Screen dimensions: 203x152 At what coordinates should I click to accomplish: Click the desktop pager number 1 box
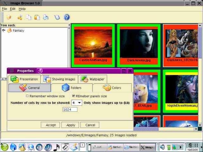coord(82,145)
